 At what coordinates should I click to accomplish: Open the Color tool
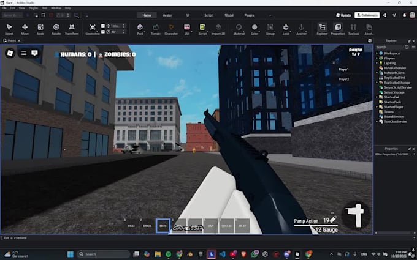pyautogui.click(x=254, y=29)
